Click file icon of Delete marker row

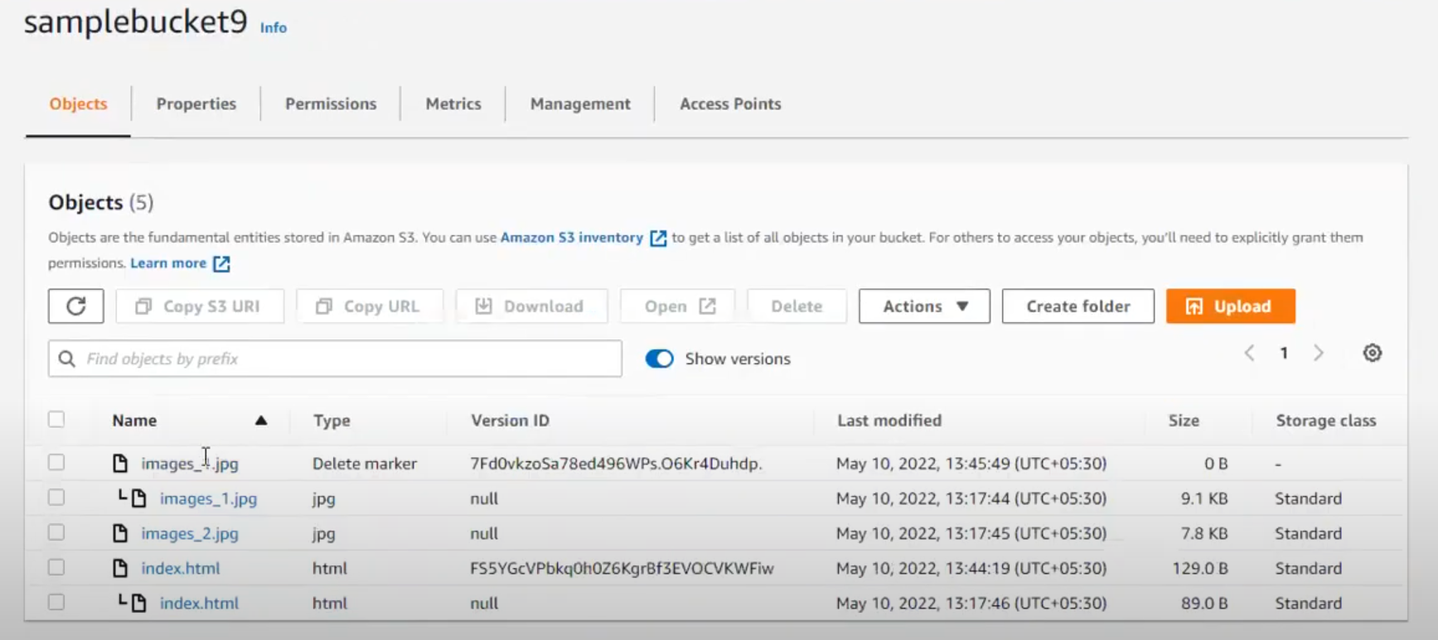120,463
